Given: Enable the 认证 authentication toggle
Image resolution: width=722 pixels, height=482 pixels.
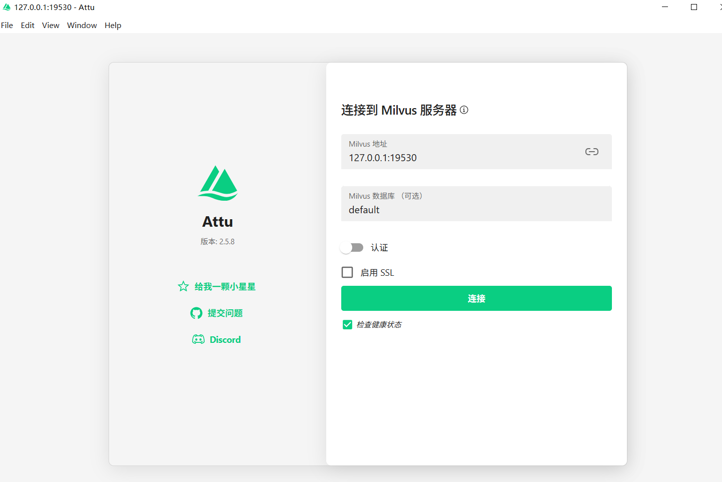Looking at the screenshot, I should coord(352,247).
